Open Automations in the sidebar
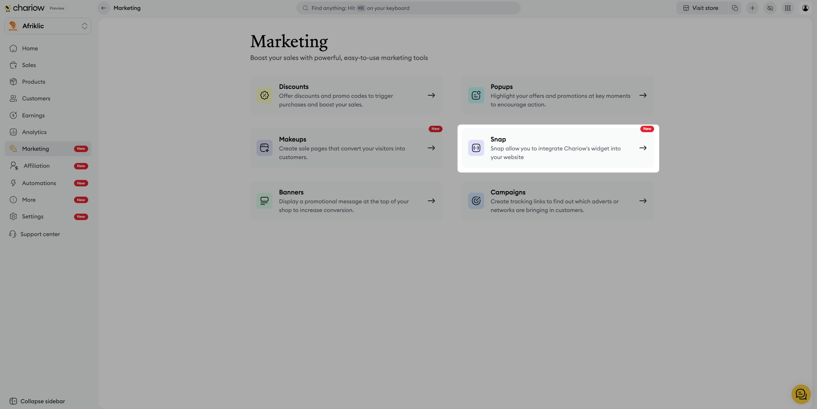This screenshot has width=817, height=409. 39,183
